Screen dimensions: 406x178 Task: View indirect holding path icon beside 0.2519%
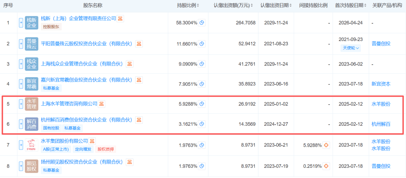327,166
